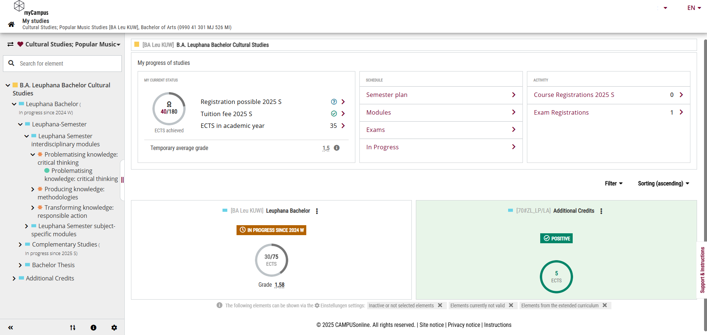707x335 pixels.
Task: Open the Filter dropdown
Action: [614, 184]
